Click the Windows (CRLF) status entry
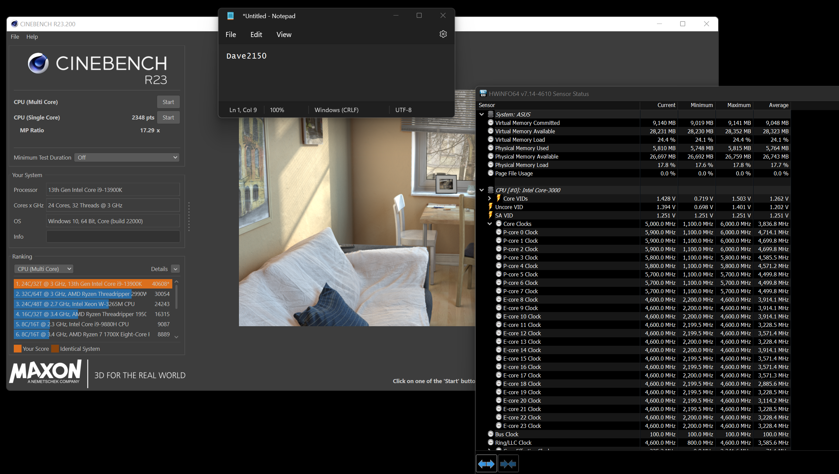 tap(336, 110)
